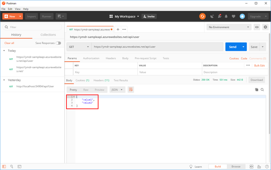Open the GET method dropdown

(x=79, y=47)
